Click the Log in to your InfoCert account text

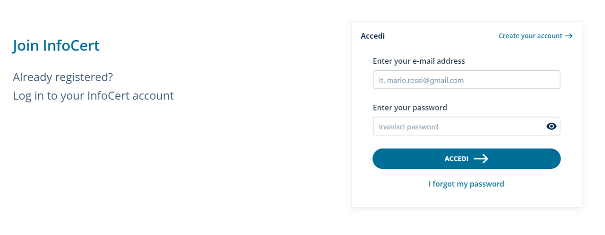[x=93, y=96]
